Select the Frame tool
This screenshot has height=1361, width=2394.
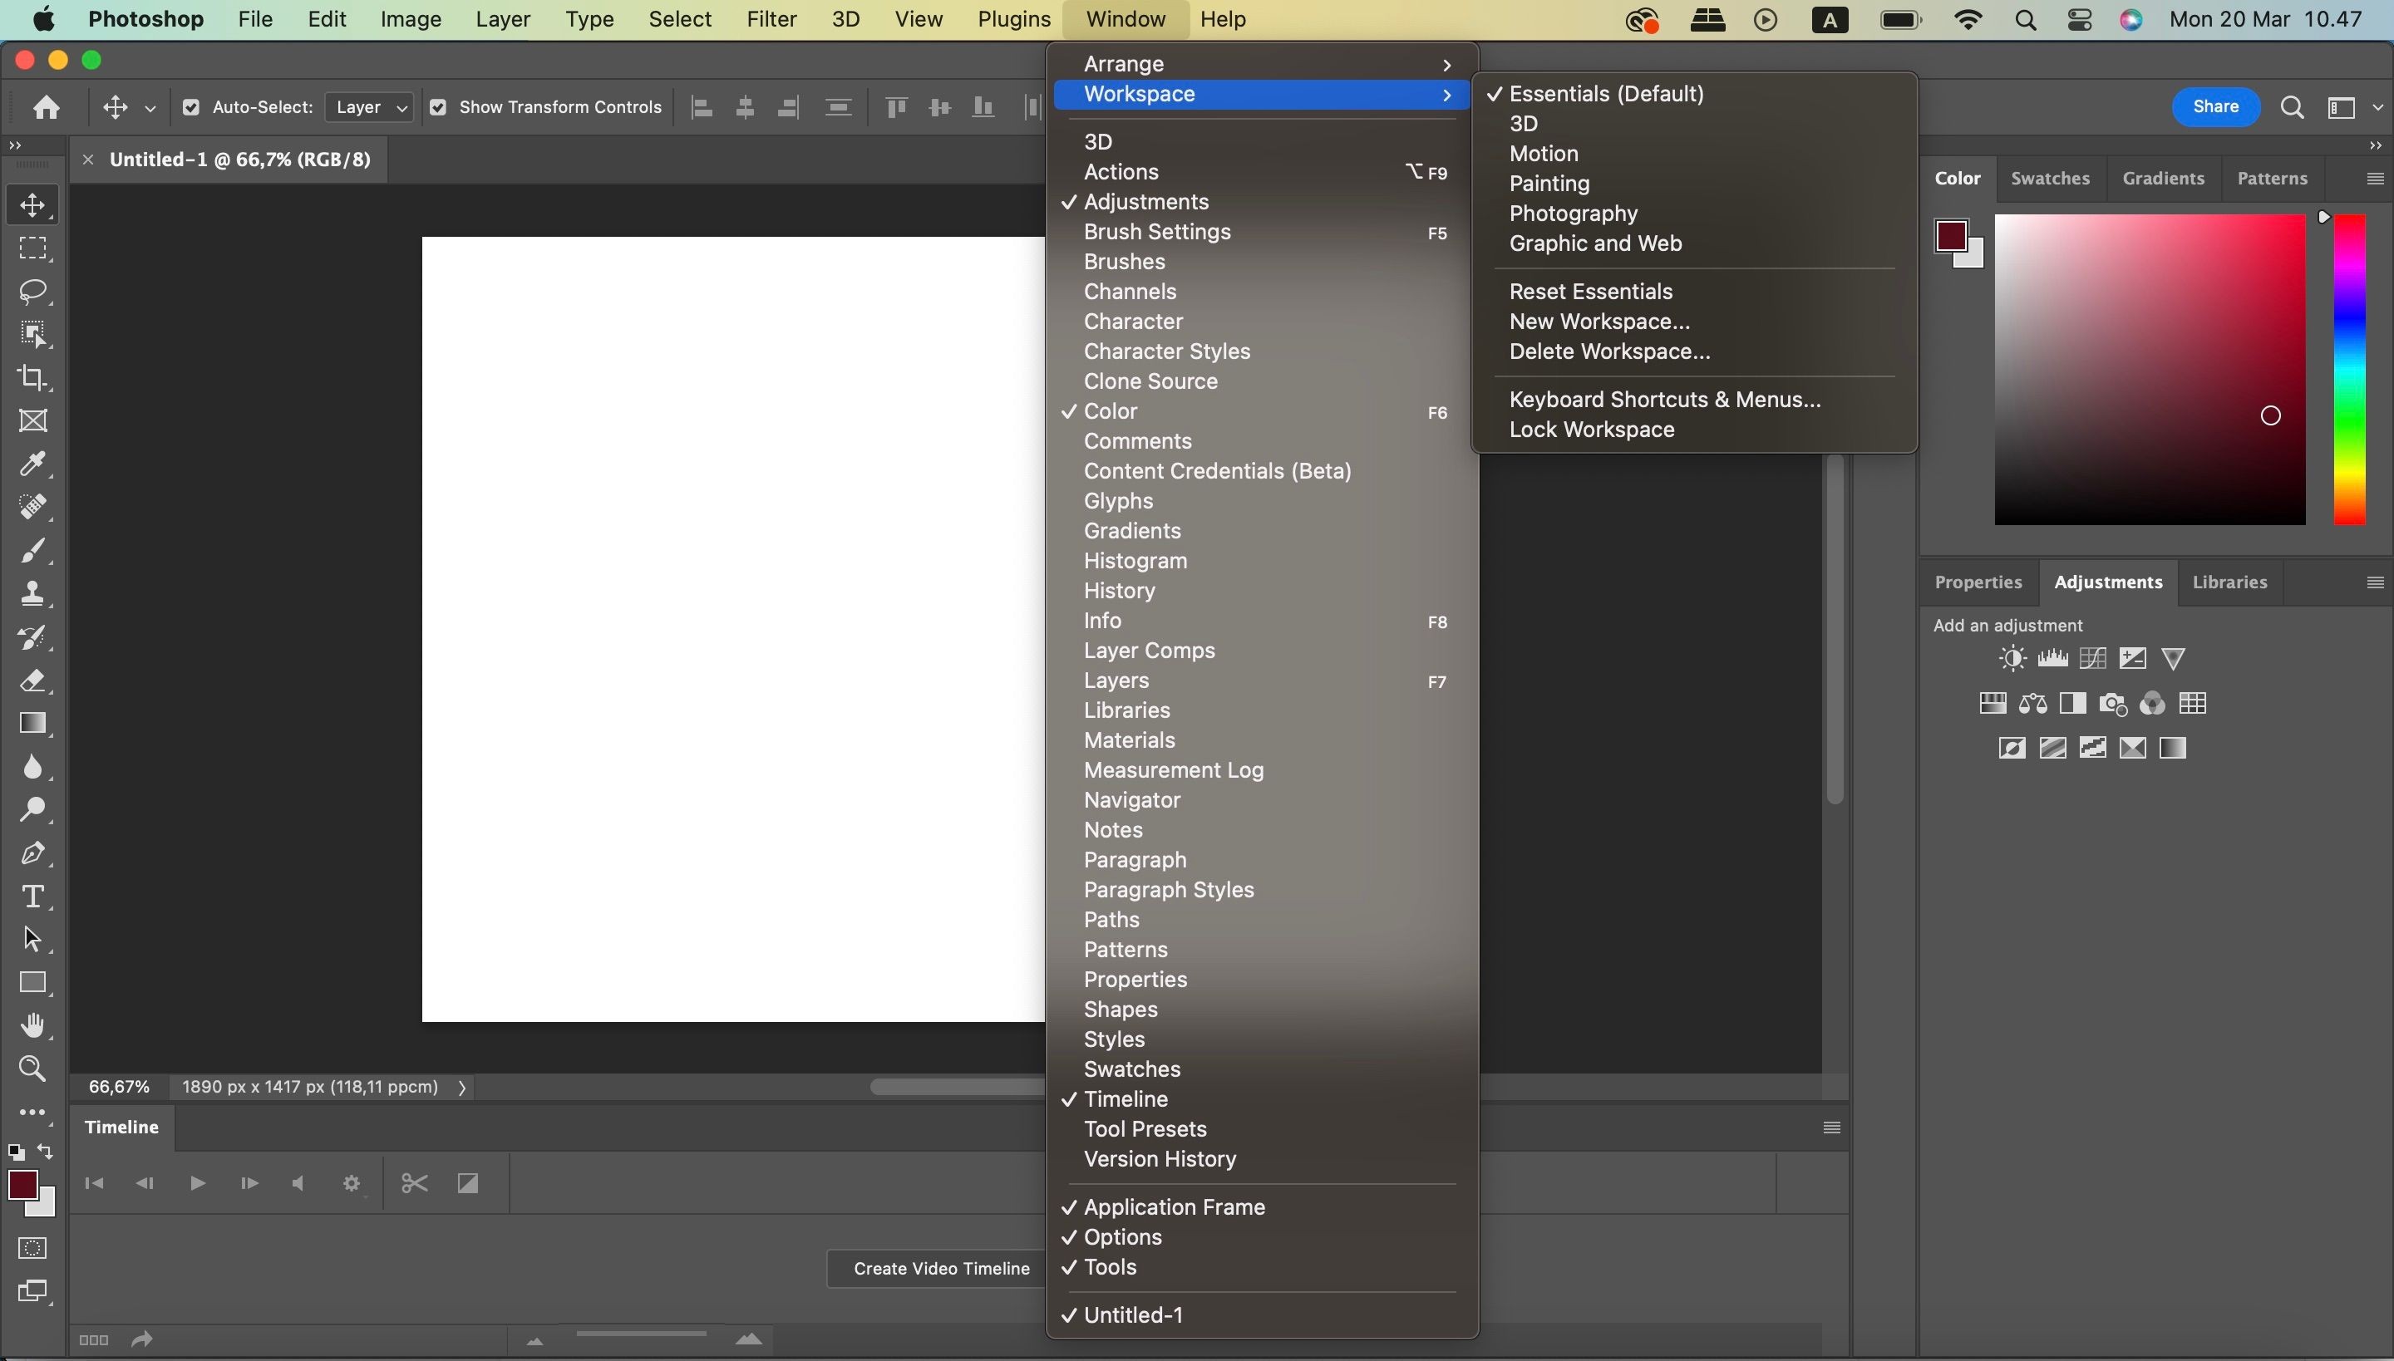(33, 420)
